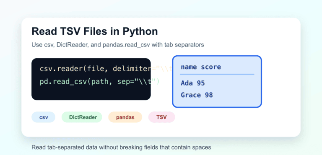Click the subtitle about csv, DictReader, and pandas.read_csv
322x155 pixels.
[x=118, y=45]
